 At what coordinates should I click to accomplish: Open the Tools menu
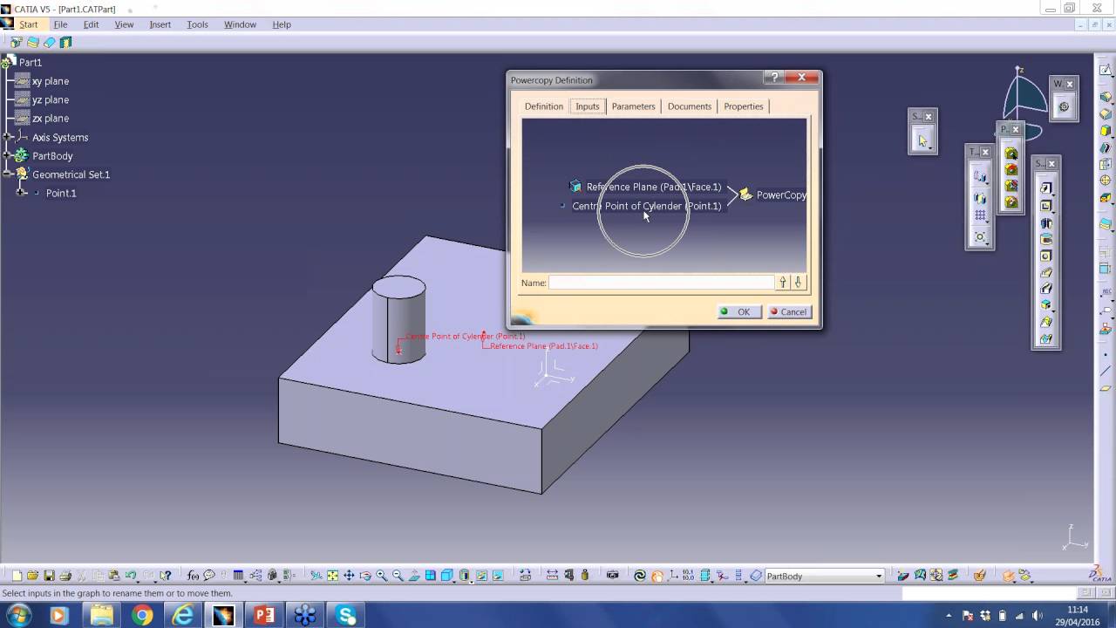(197, 24)
